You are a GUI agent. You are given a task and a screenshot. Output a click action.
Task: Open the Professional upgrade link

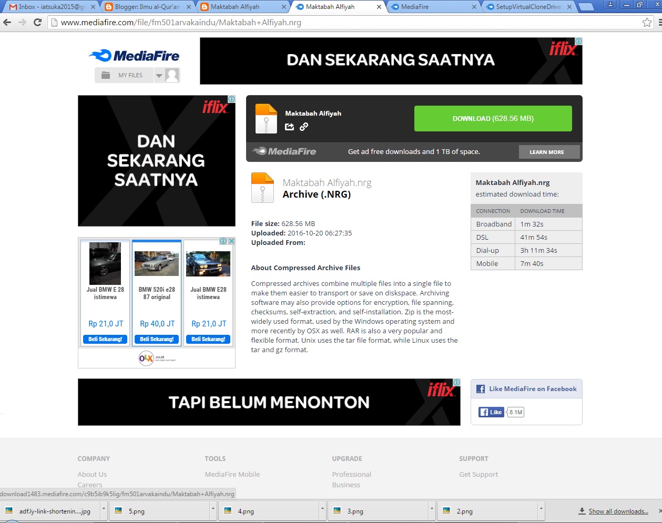352,474
